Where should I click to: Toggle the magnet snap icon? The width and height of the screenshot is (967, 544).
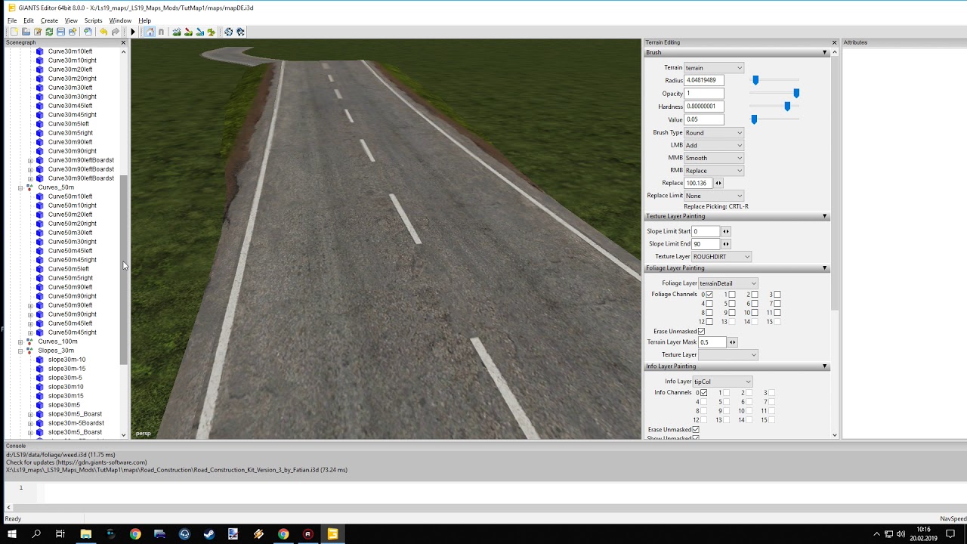(161, 32)
